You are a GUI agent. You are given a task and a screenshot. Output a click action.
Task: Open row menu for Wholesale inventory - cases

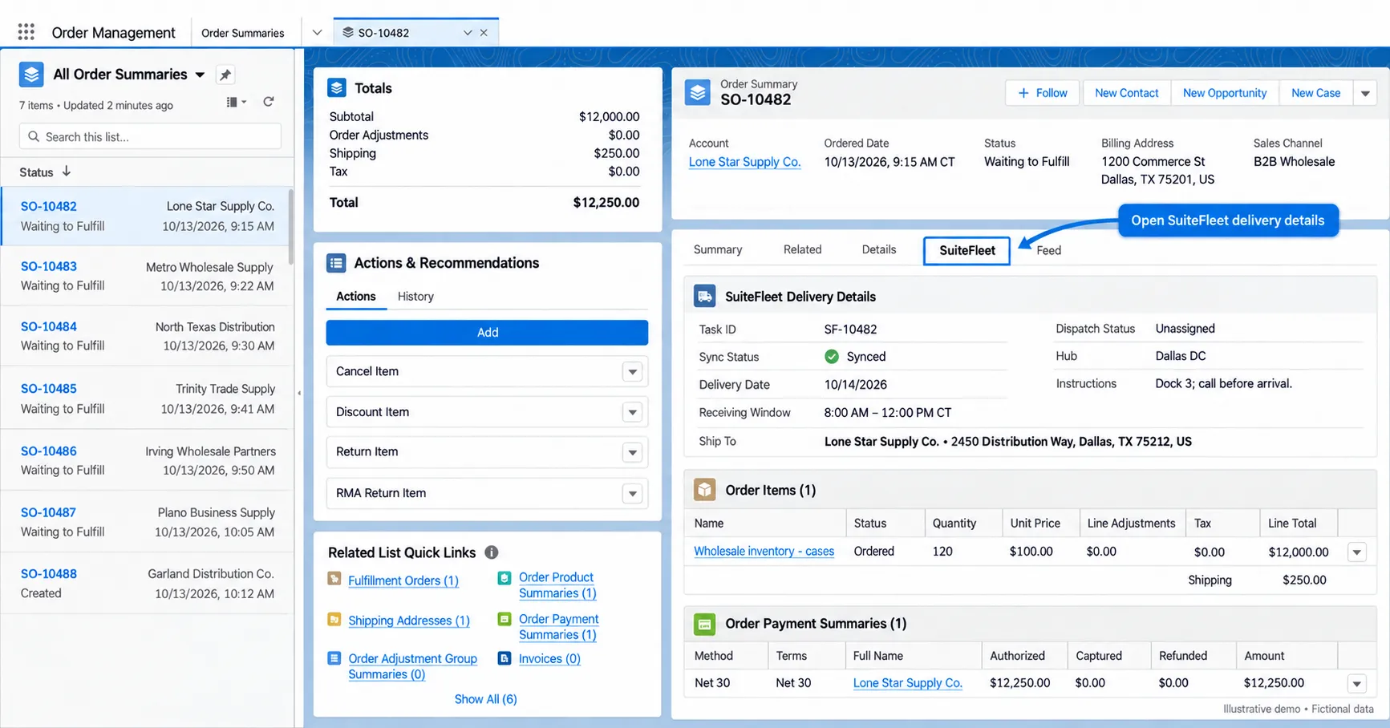[x=1357, y=552]
